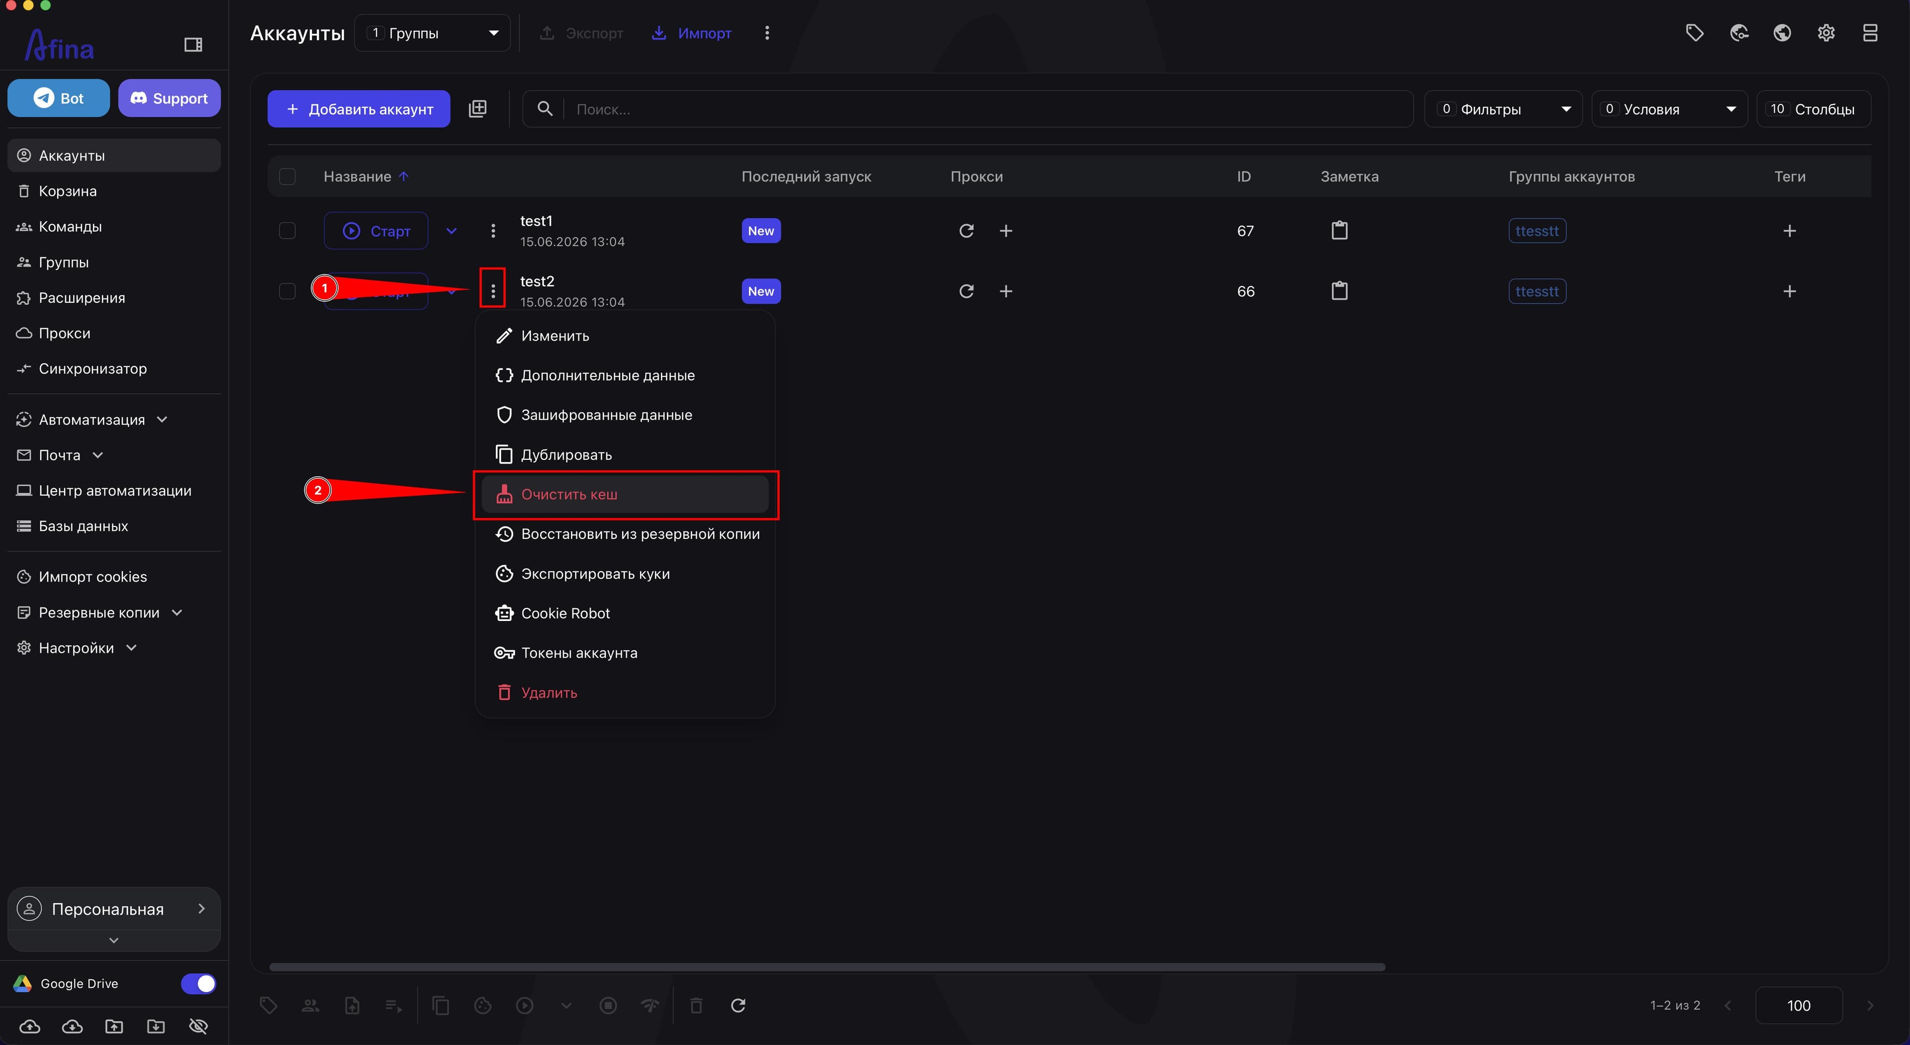Click the folder download icon at bottom left
This screenshot has width=1910, height=1045.
point(156,1026)
